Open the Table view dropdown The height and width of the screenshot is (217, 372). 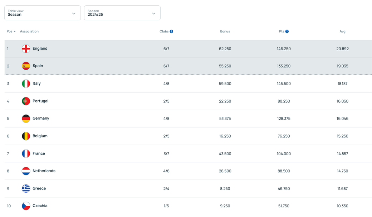[43, 13]
